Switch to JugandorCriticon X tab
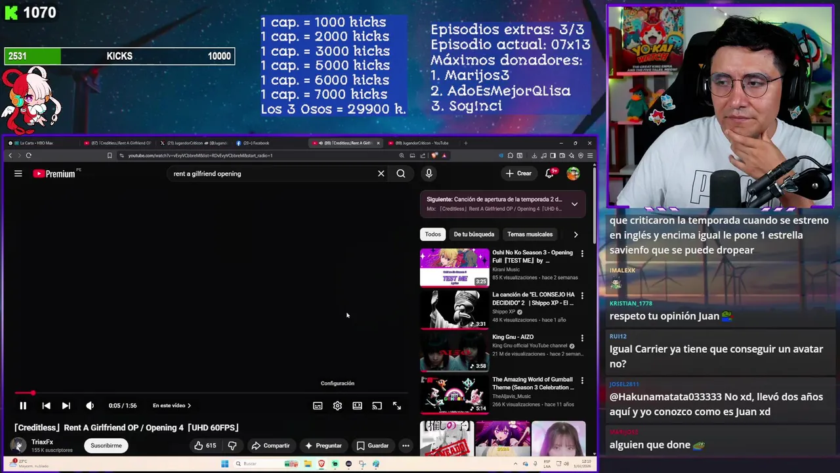 click(x=194, y=143)
